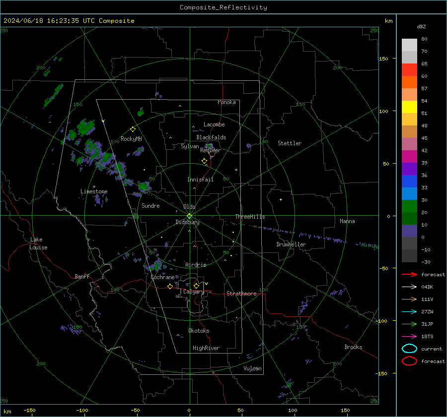Select the orange 111V arrow icon
Screen dimensions: 447x417
click(409, 299)
